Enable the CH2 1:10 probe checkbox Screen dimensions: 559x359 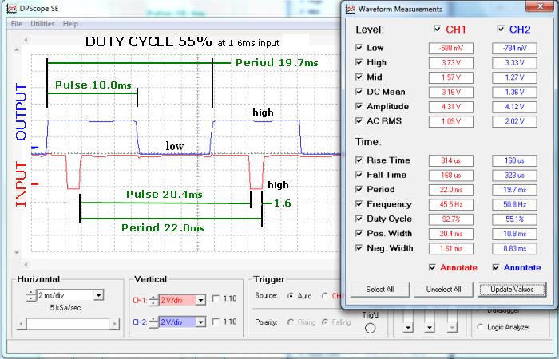tap(216, 322)
